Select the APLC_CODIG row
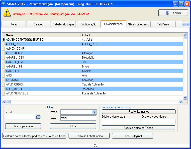This screenshot has height=149, width=191. (93, 84)
